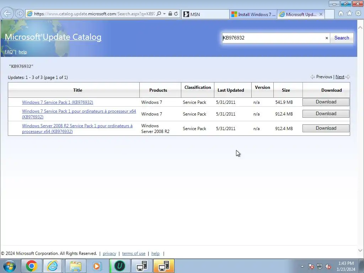
Task: Click the muted volume tray icon
Action: (328, 267)
